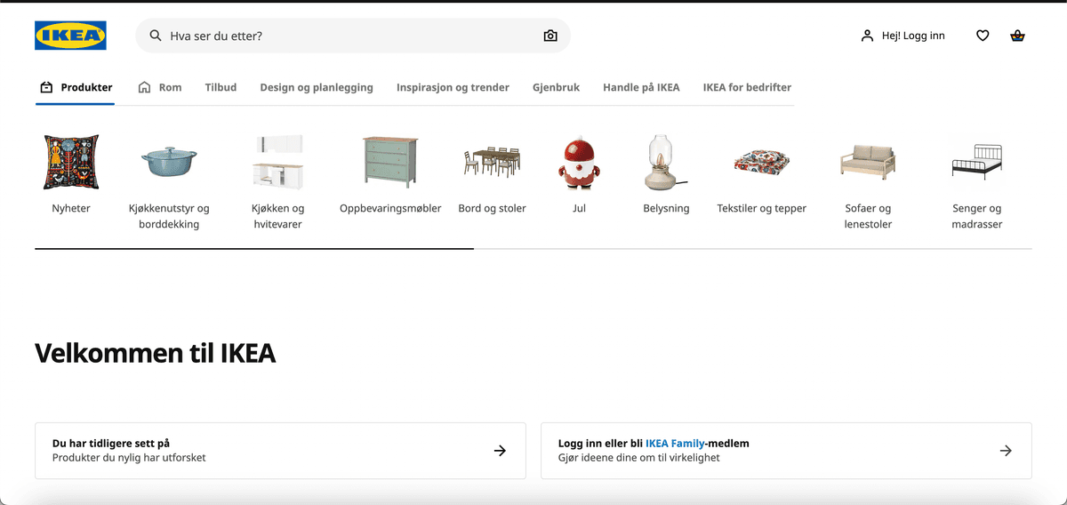Open Sofaer og lenestoler label
Screen dimensions: 1067x505
click(x=868, y=216)
